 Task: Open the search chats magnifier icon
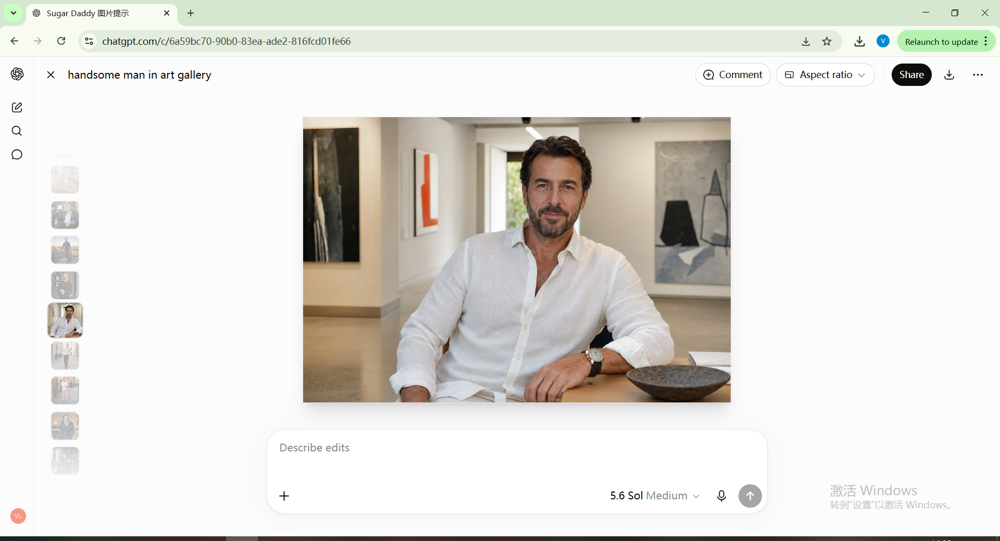coord(17,131)
